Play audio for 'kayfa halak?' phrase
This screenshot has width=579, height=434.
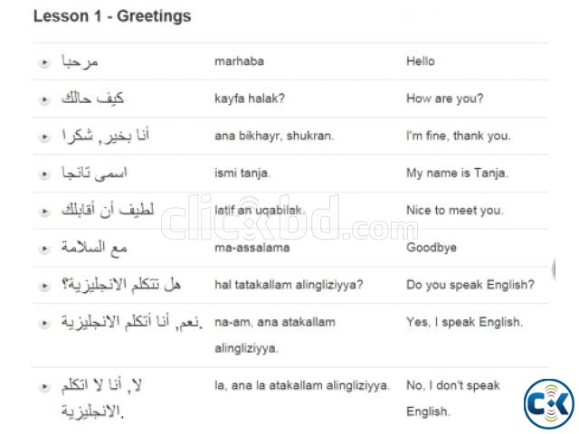tap(45, 99)
